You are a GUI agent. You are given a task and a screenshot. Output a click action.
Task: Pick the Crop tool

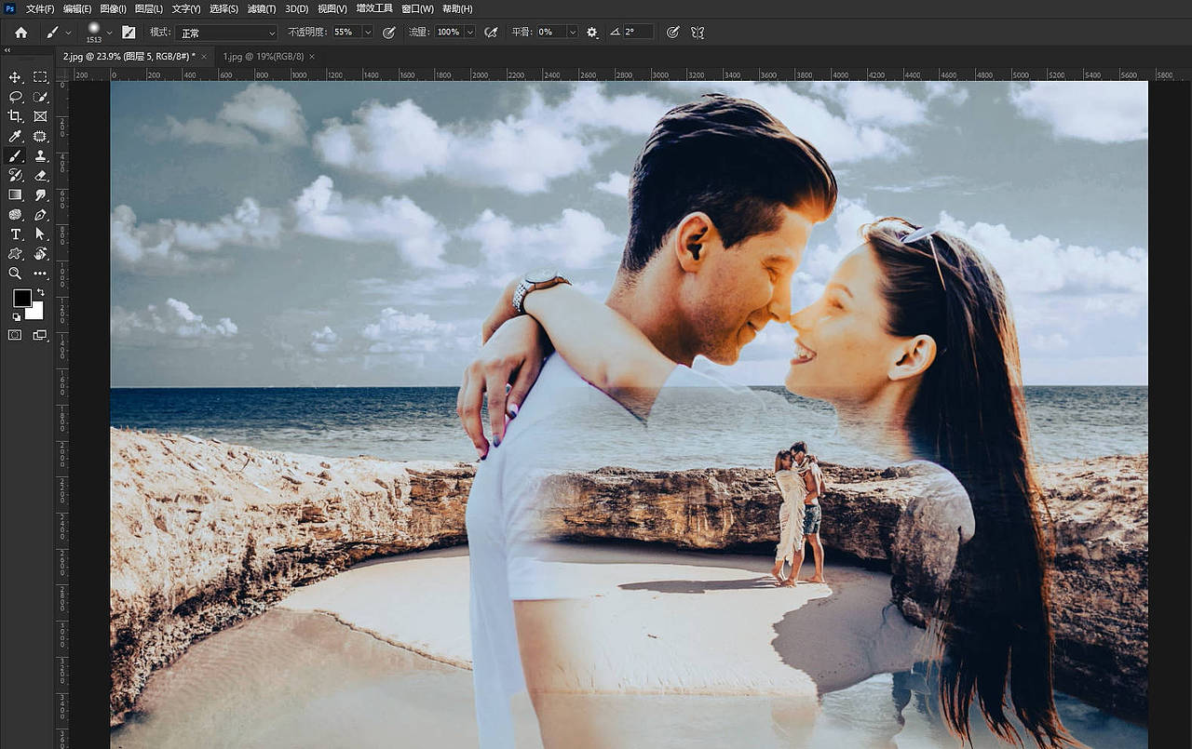pos(15,116)
